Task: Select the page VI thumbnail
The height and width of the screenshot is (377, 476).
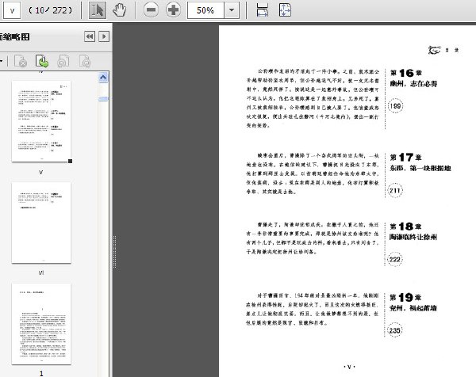Action: pyautogui.click(x=41, y=223)
